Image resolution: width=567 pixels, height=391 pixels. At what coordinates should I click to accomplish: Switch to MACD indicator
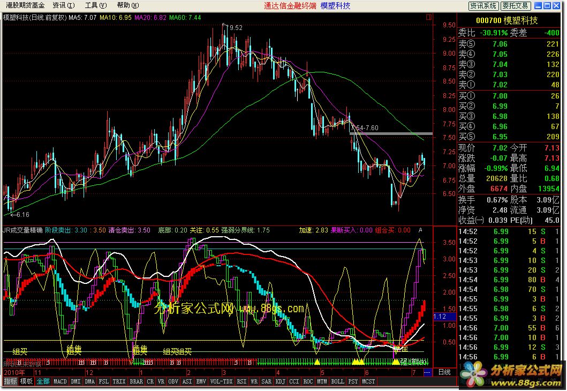(x=60, y=381)
